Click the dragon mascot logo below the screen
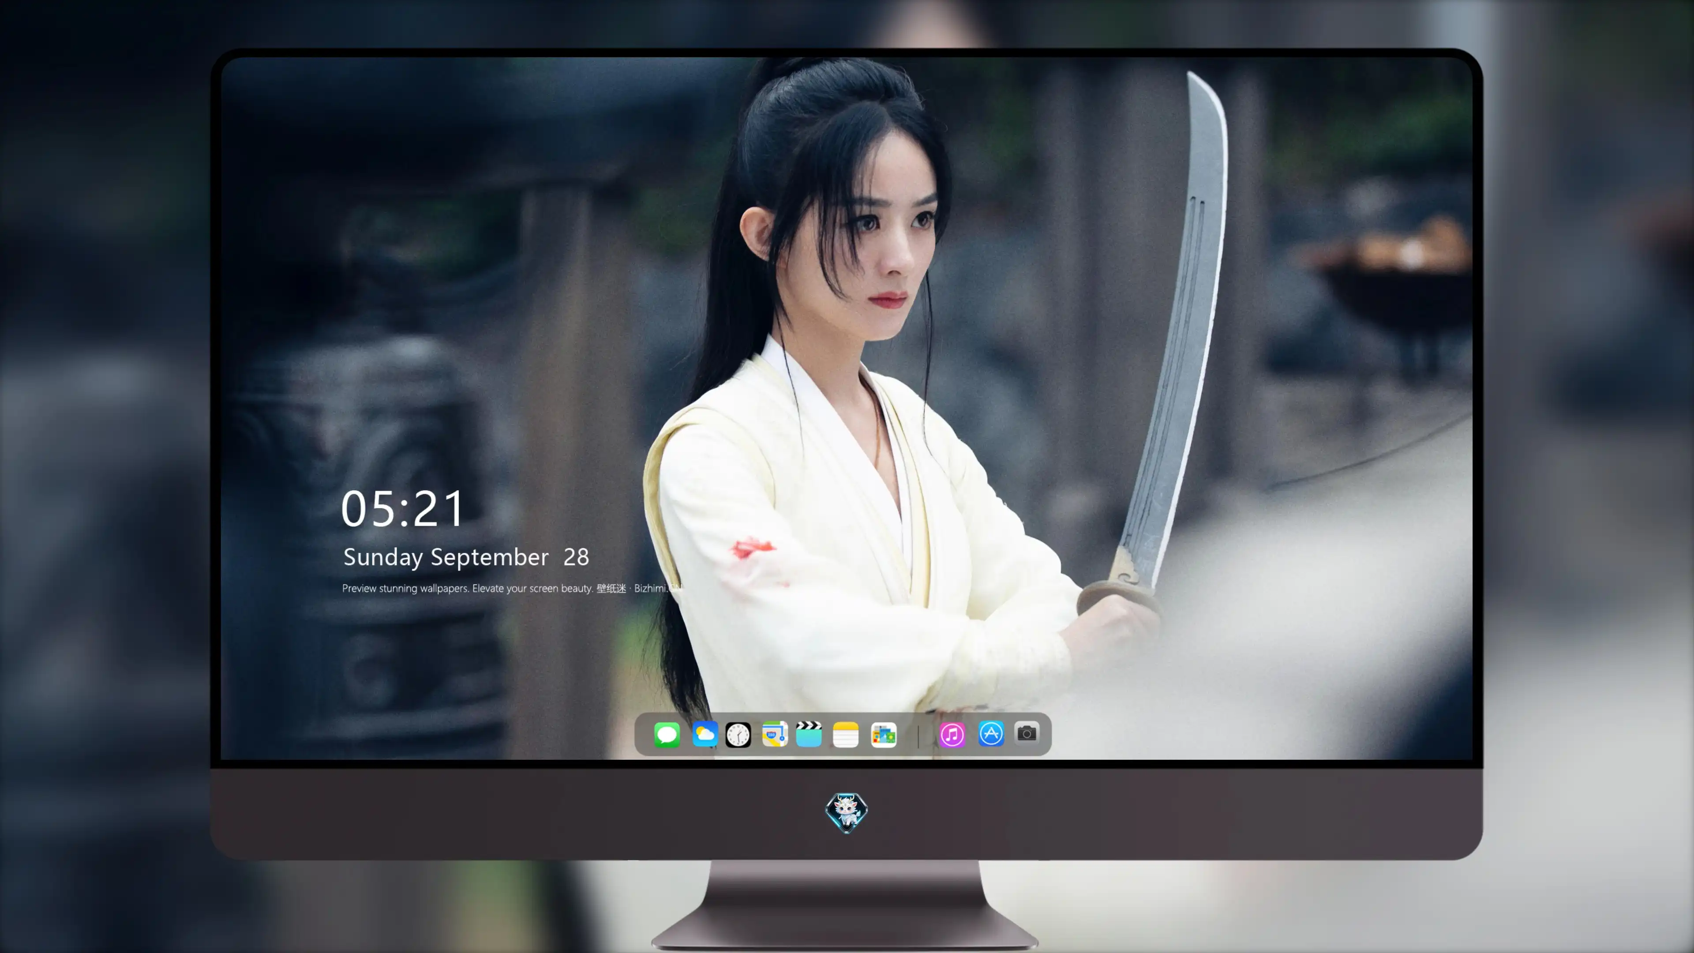1694x953 pixels. click(847, 812)
